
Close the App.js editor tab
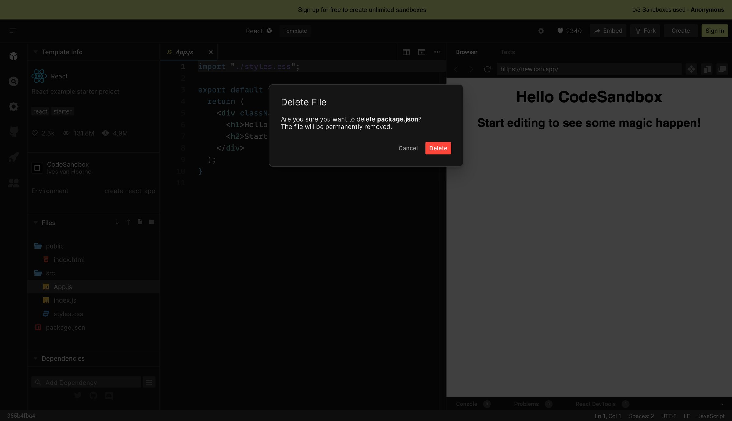click(x=210, y=52)
